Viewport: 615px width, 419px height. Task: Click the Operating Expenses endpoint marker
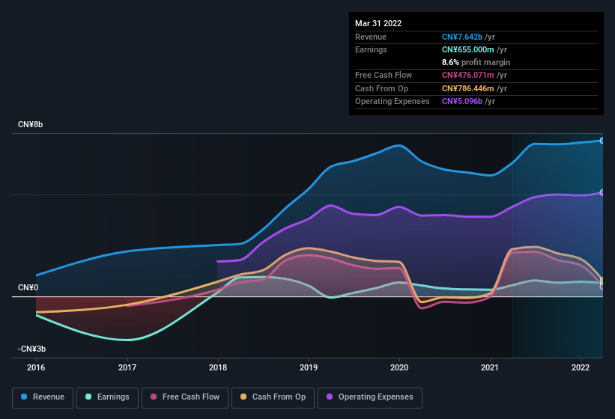[x=602, y=192]
